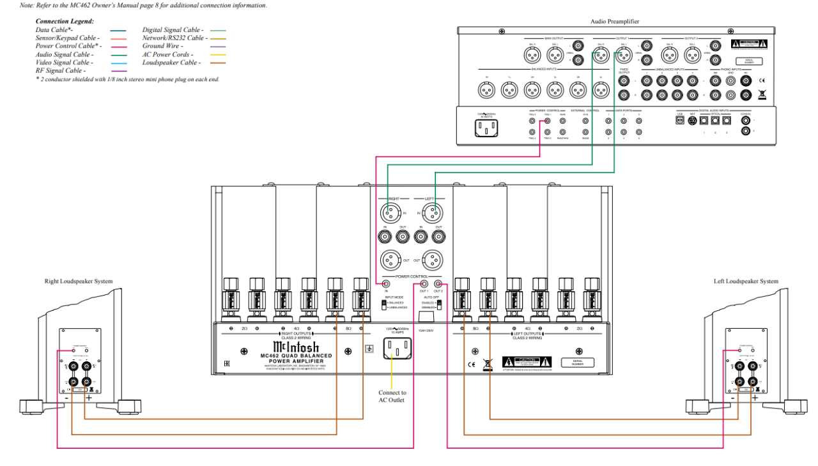Click the amplifier's AC power inlet socket
Viewport: 818px width, 466px height.
[397, 350]
